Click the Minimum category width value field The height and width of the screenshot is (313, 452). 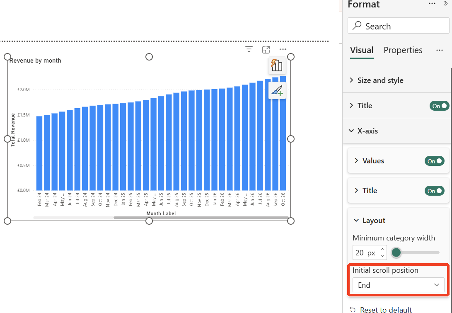365,253
